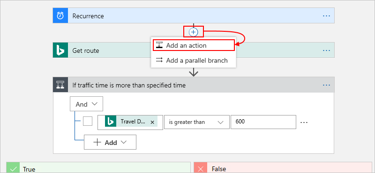Click the plus sign between steps
Screen dimensions: 375x173
pos(193,32)
